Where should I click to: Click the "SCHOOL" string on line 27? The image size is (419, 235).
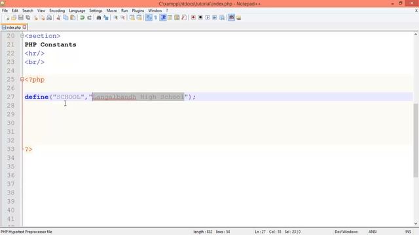(x=68, y=97)
